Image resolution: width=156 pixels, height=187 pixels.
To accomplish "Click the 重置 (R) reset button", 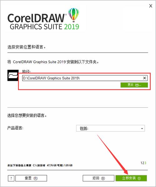I will 31,178.
